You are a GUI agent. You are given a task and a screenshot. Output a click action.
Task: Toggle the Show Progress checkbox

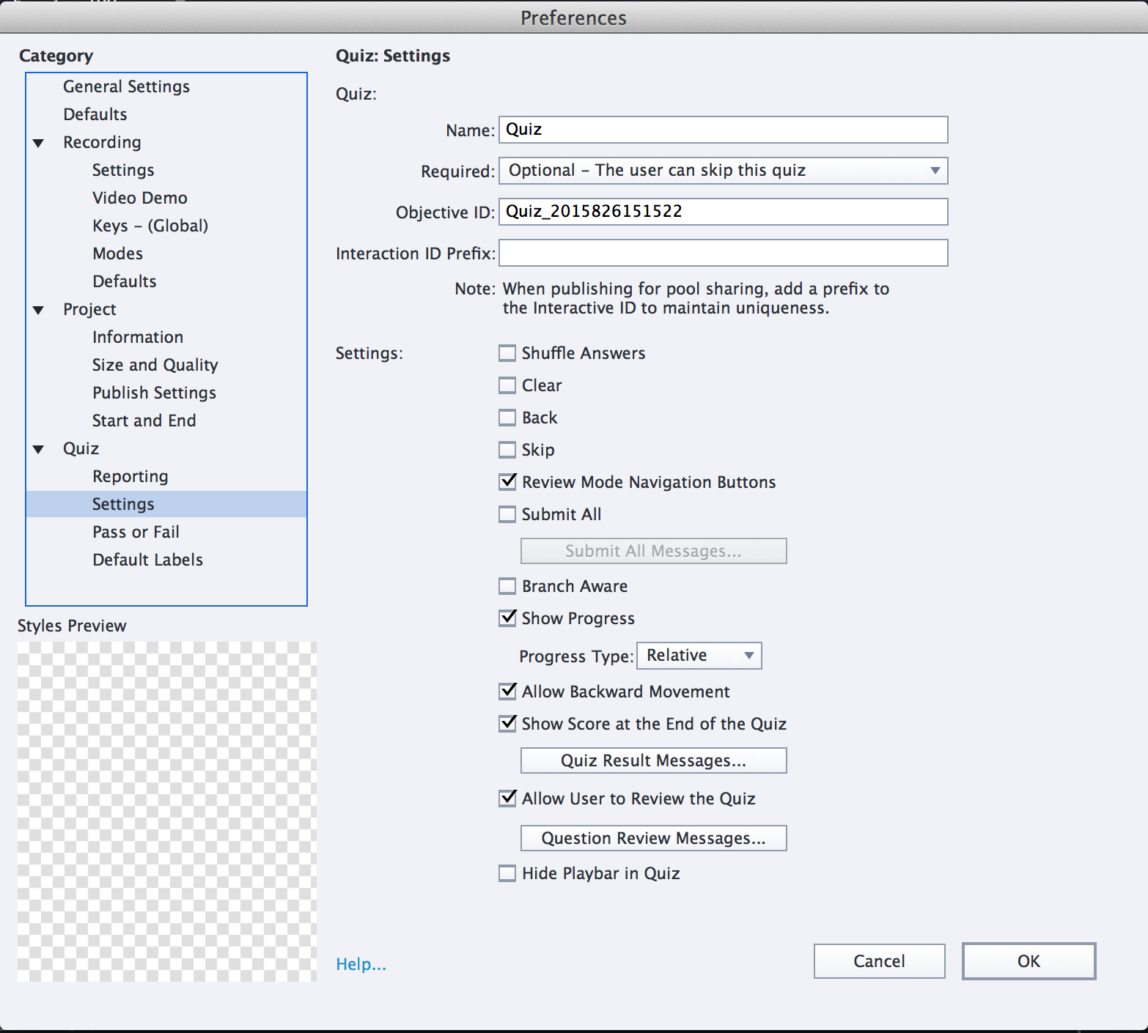(507, 618)
